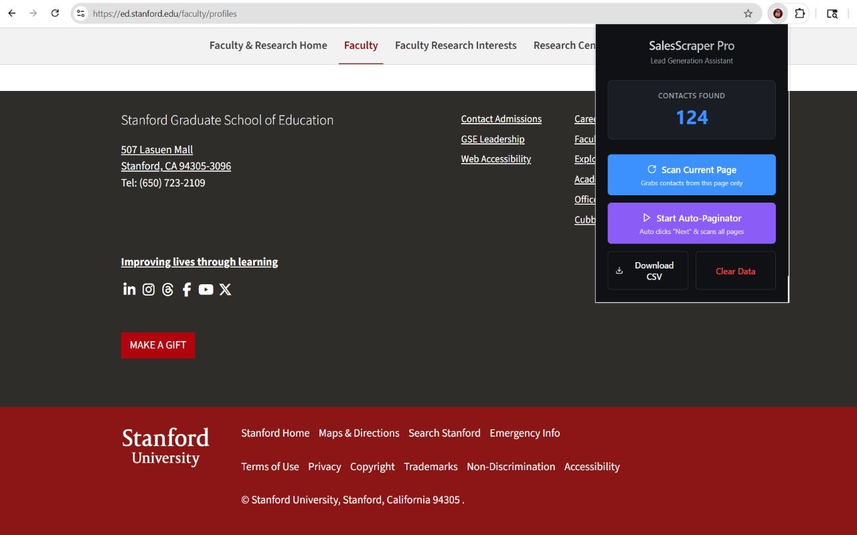Open the Faculty Research Interests tab
Screen dimensions: 857x535
point(456,45)
